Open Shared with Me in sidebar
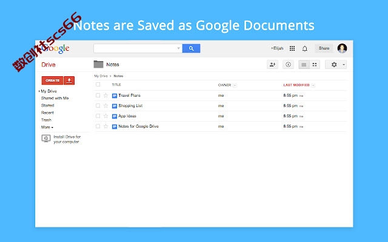The image size is (388, 242). tap(55, 98)
